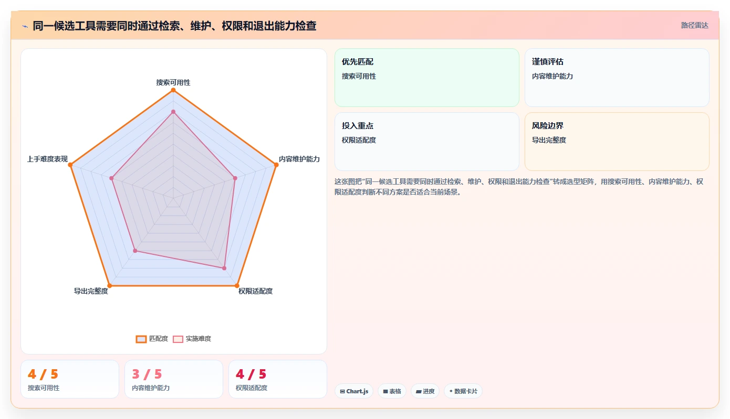The width and height of the screenshot is (730, 419).
Task: Click 导出完整度 text in 风险边界 card
Action: [x=549, y=140]
